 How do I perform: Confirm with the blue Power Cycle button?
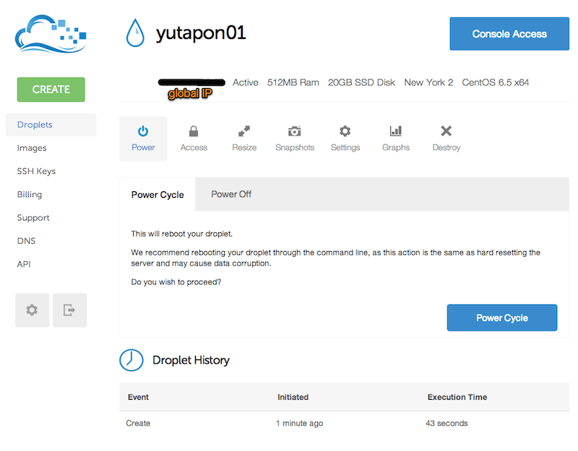pyautogui.click(x=501, y=318)
